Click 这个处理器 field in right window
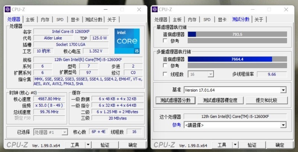 [235, 117]
